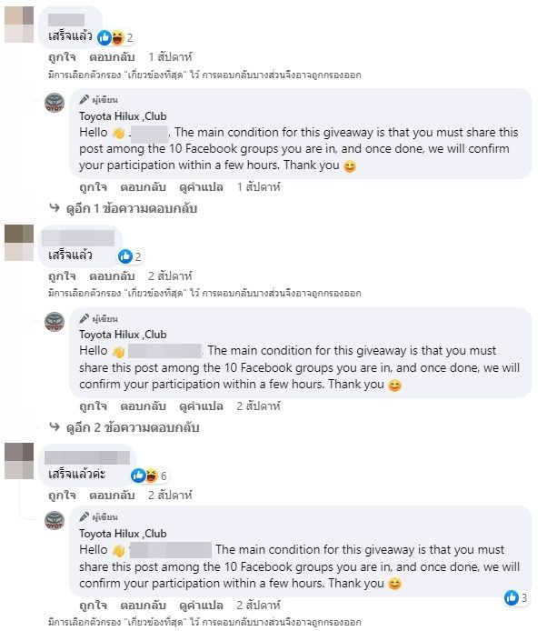Like the first เสร็จแล้ว comment via ถูกใจ
This screenshot has height=631, width=557.
(62, 57)
